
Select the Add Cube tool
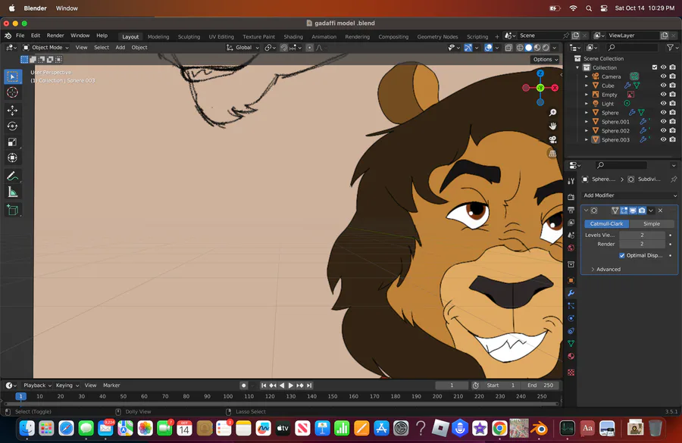click(x=12, y=210)
